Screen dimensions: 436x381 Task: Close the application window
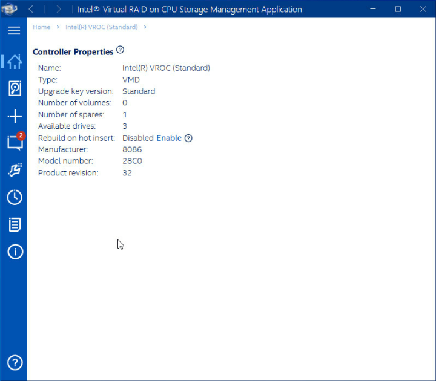pos(423,9)
